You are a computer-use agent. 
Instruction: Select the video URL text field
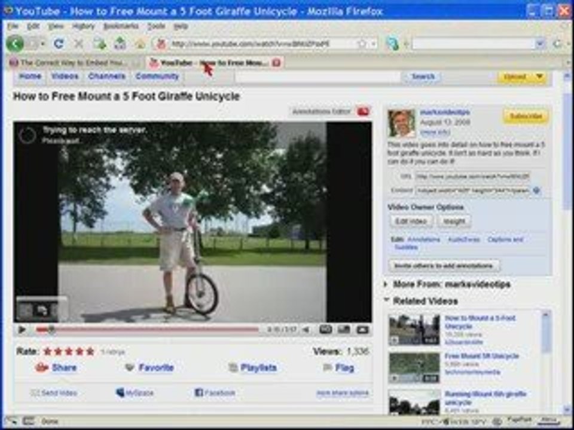(x=472, y=177)
